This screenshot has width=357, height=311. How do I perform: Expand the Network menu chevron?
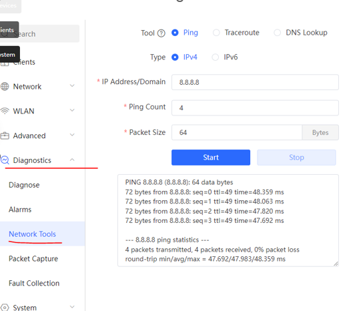tap(72, 86)
